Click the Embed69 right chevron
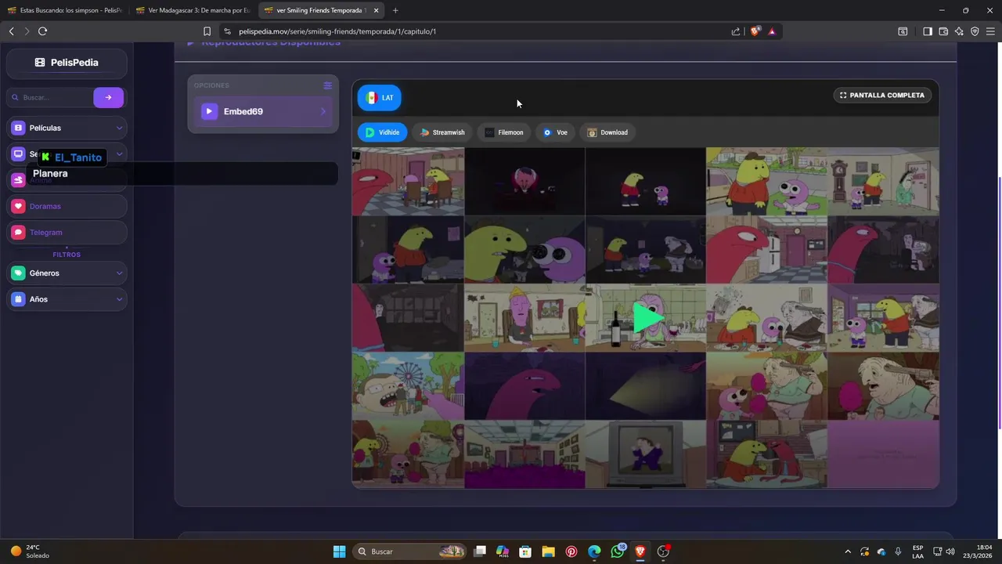The height and width of the screenshot is (564, 1002). coord(323,111)
